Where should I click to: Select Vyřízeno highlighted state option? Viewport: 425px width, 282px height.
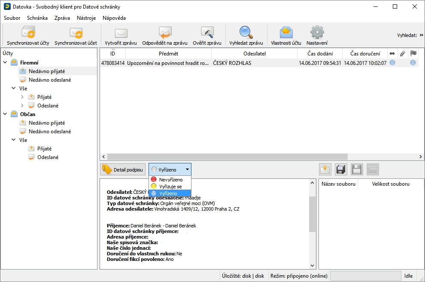click(170, 193)
